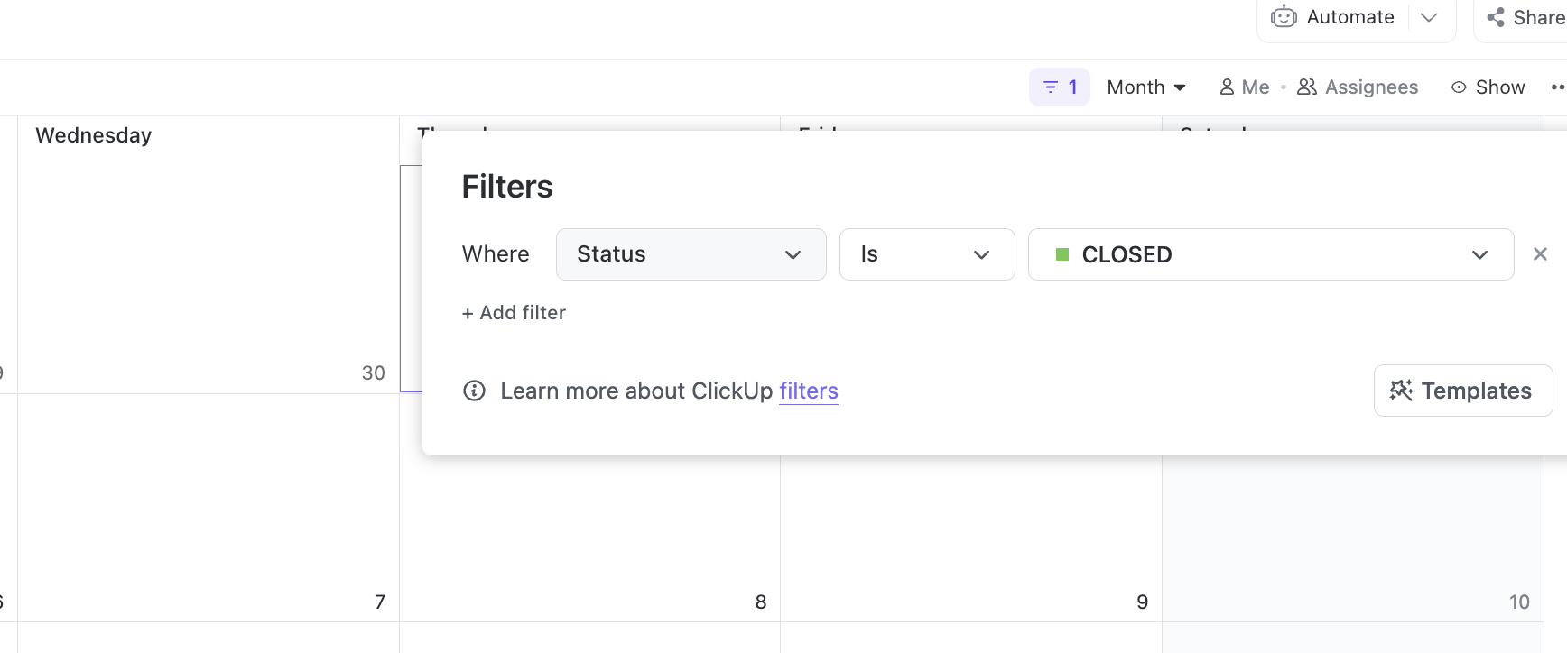Image resolution: width=1567 pixels, height=653 pixels.
Task: Select Wednesday the 30th calendar cell
Action: tap(208, 271)
